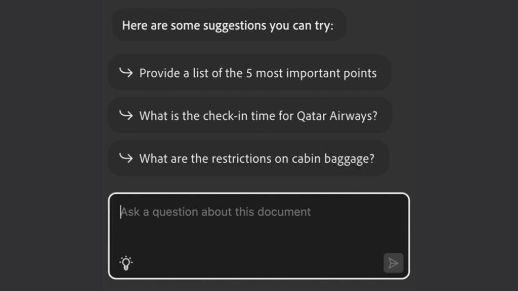Click the word "check-in" in the second suggestion

pyautogui.click(x=224, y=116)
